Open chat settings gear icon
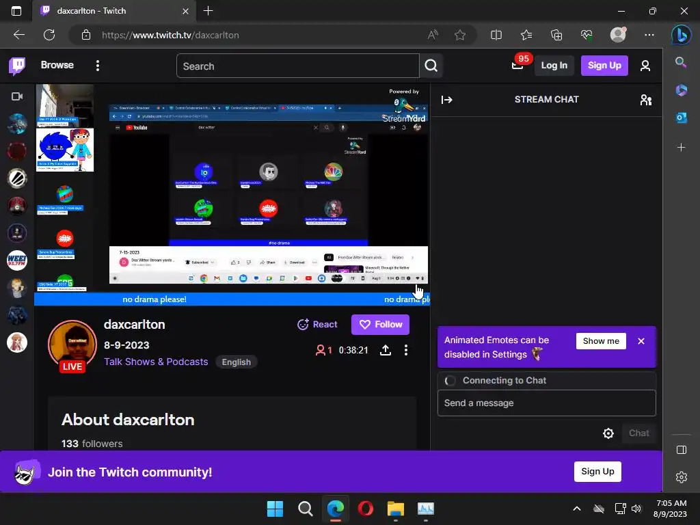This screenshot has height=525, width=700. pyautogui.click(x=608, y=433)
